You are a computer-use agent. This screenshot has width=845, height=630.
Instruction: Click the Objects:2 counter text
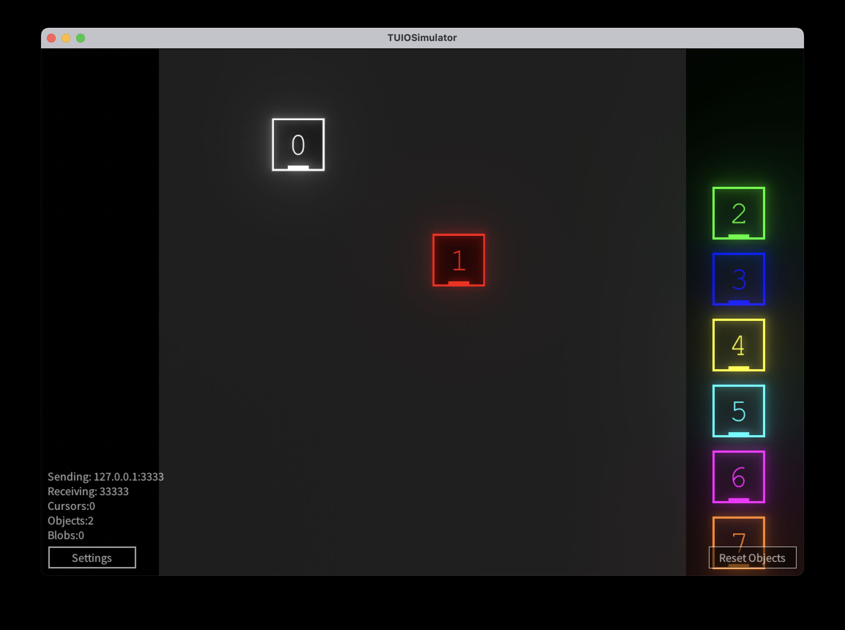point(71,520)
